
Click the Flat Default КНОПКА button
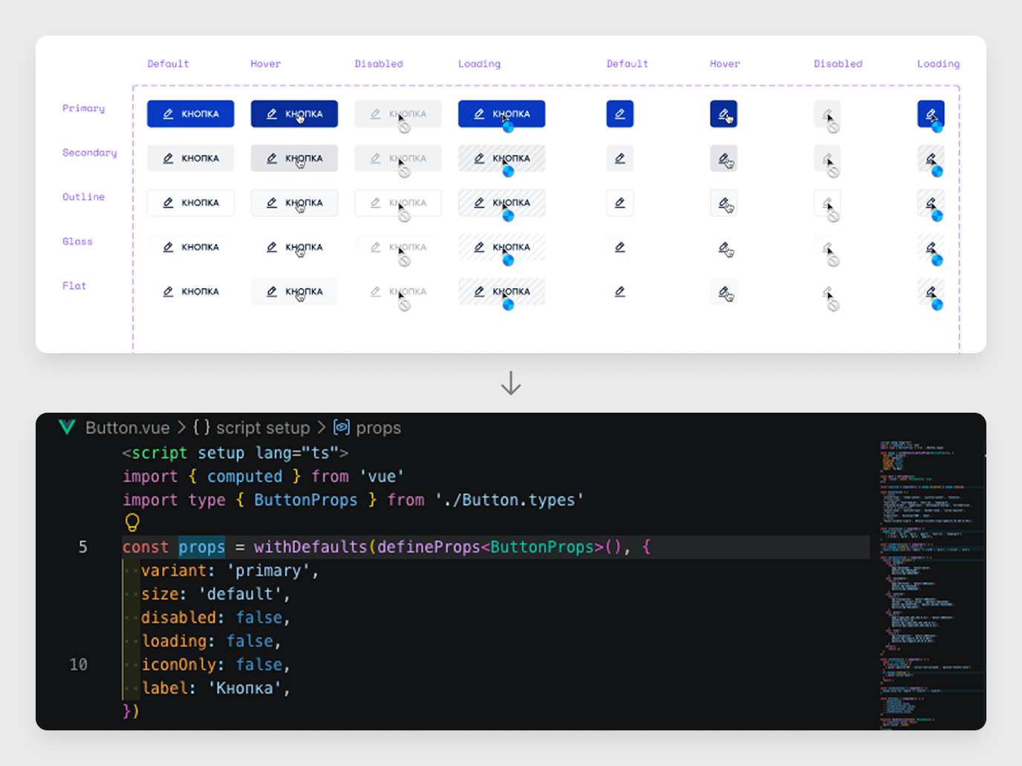point(191,292)
